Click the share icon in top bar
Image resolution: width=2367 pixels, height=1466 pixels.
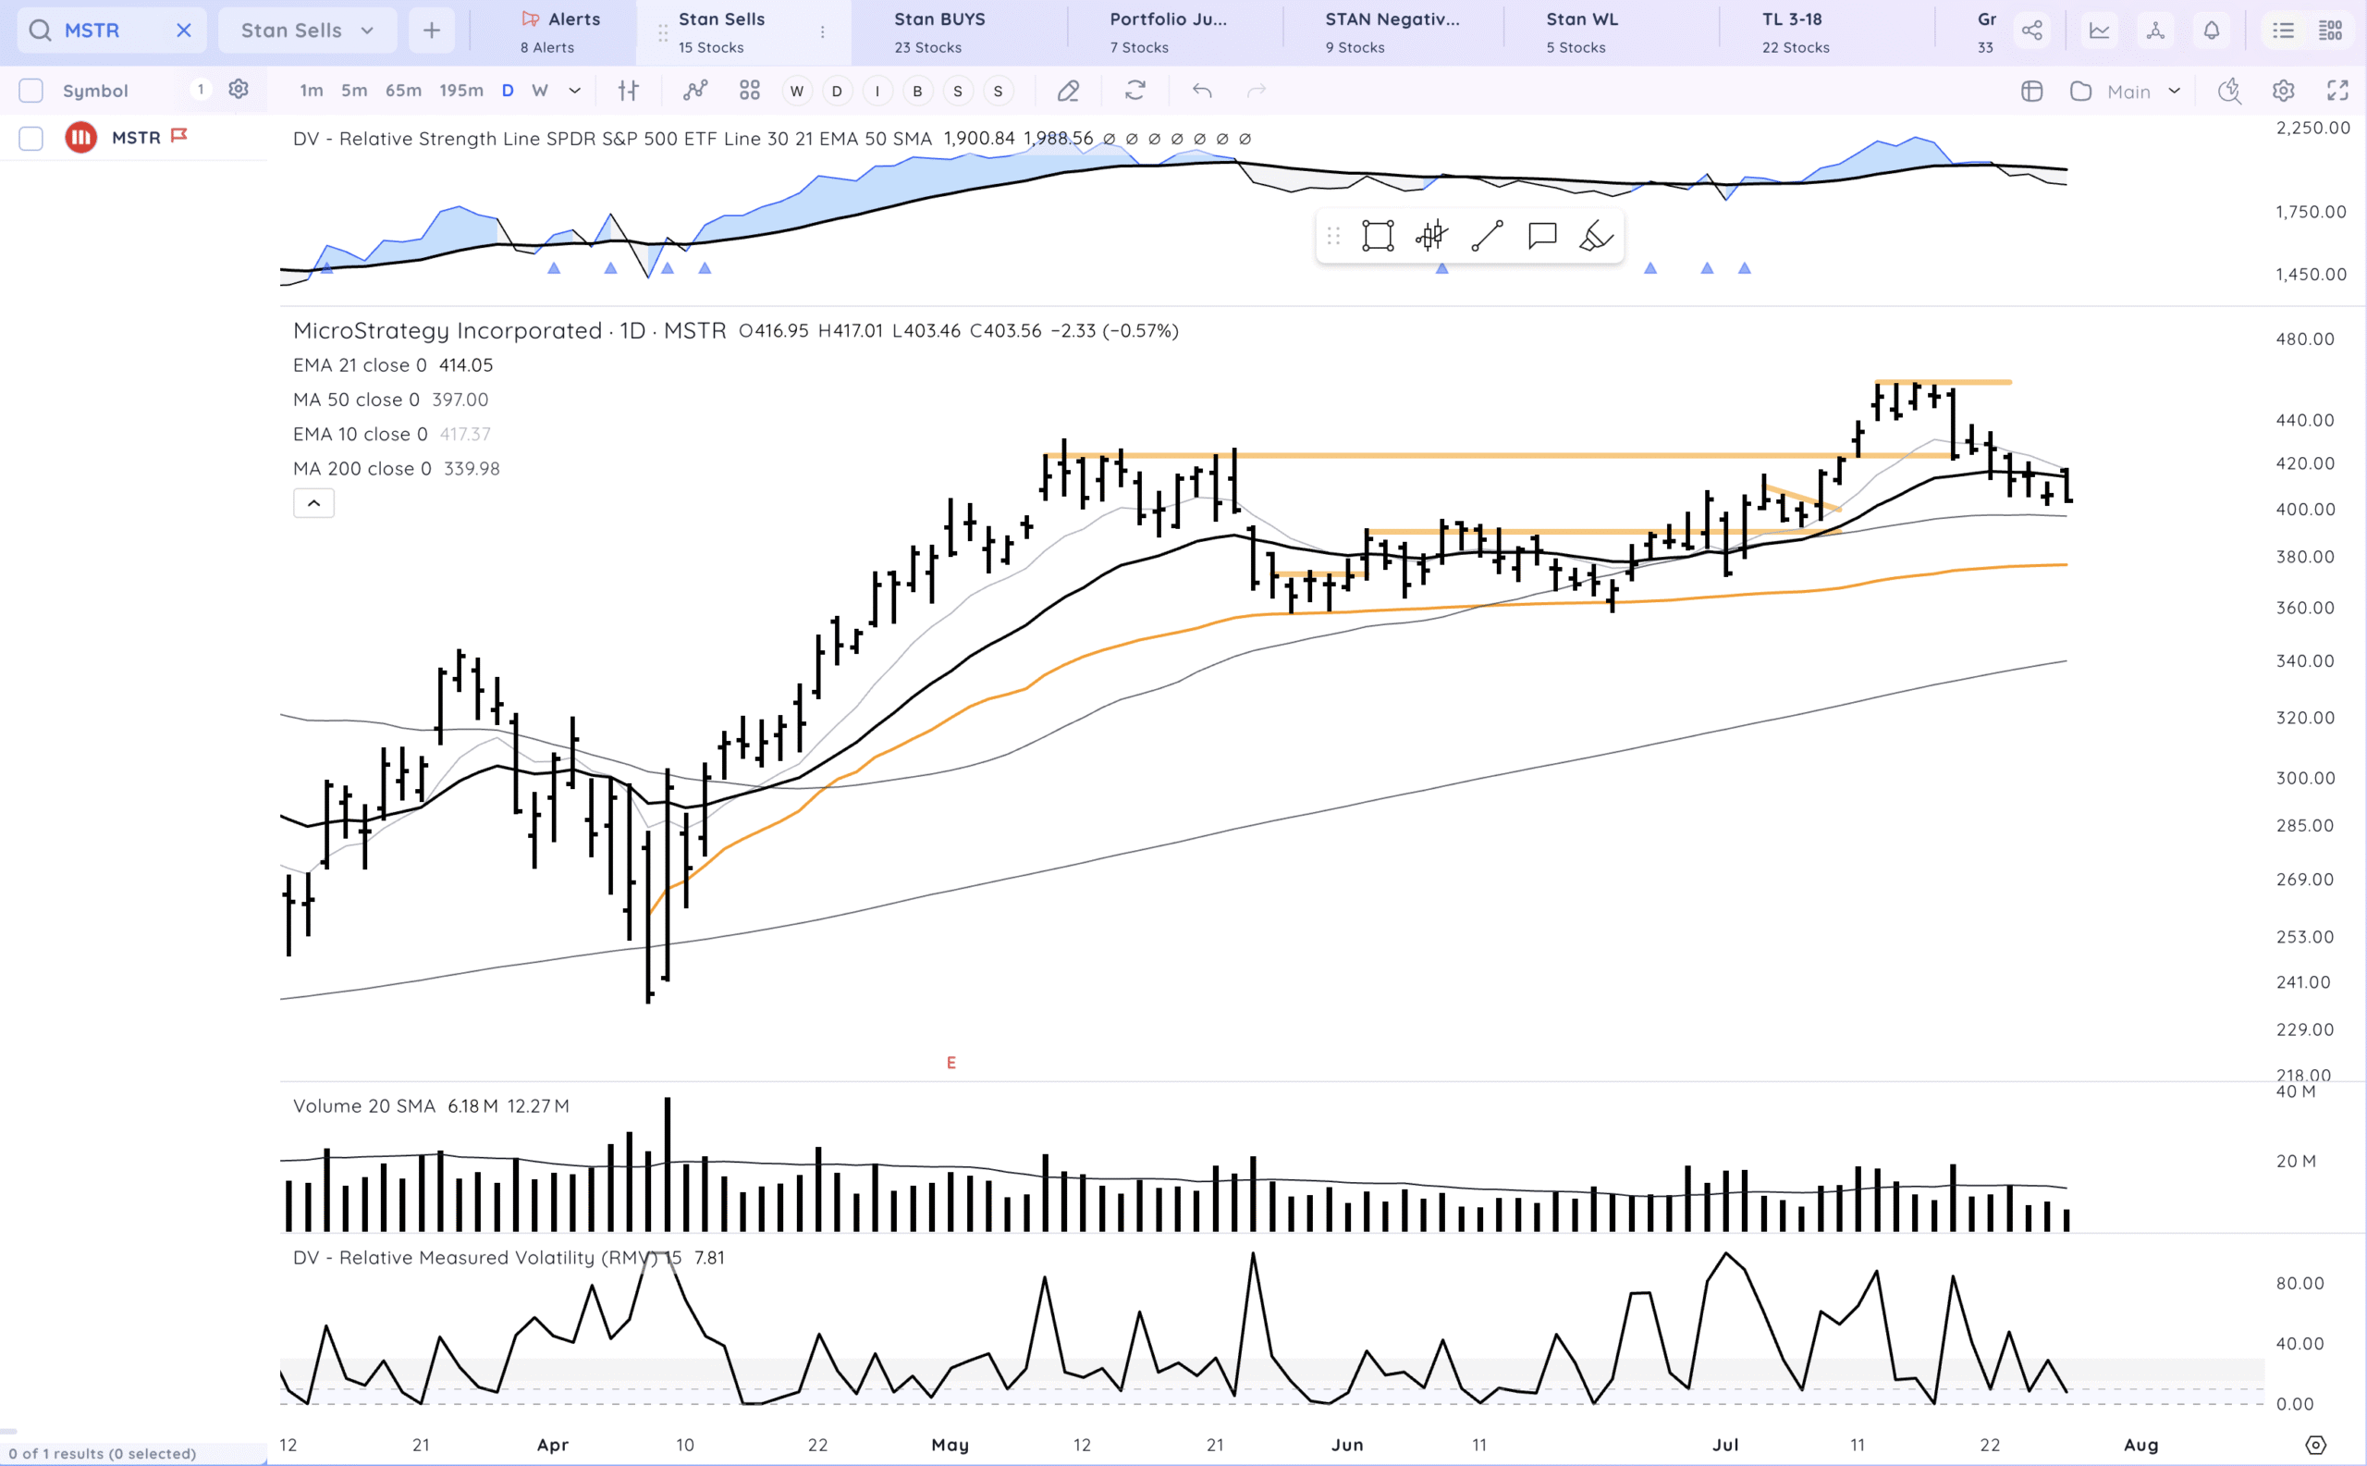pyautogui.click(x=2031, y=31)
